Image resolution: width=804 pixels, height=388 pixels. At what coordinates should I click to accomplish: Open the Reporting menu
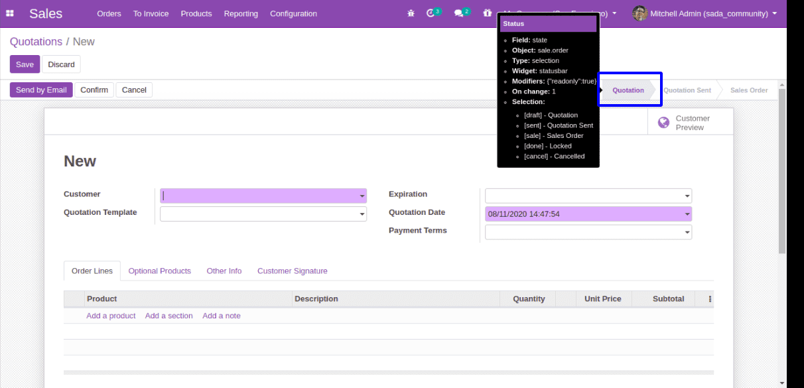[241, 13]
